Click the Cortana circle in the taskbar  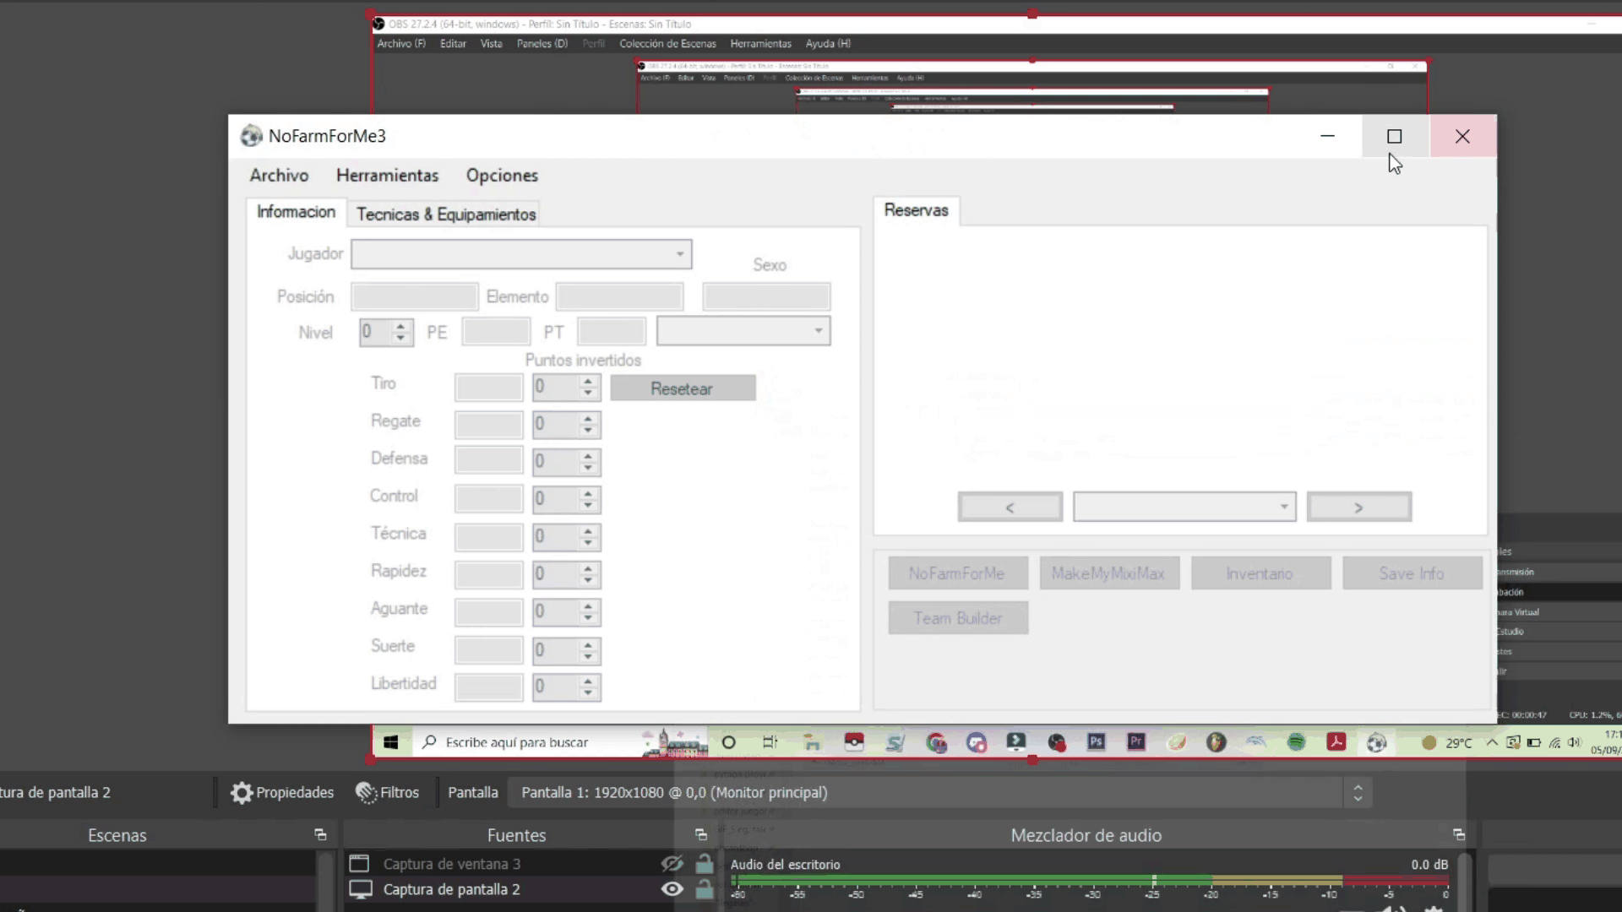(x=728, y=742)
